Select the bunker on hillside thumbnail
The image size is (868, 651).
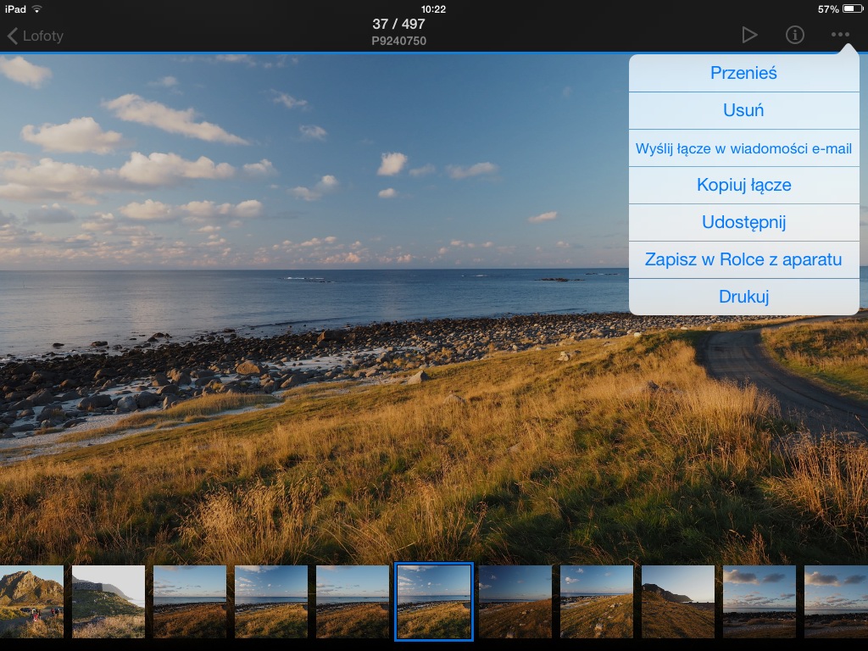108,602
